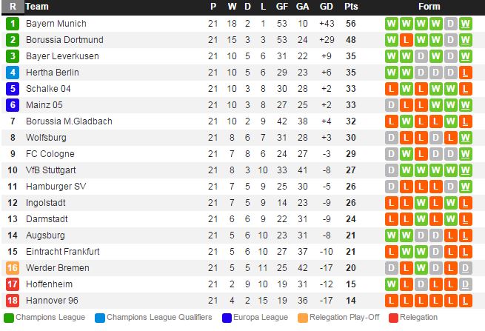Click the win badge in Hoffenheim's form
485x331 pixels.
coord(391,284)
